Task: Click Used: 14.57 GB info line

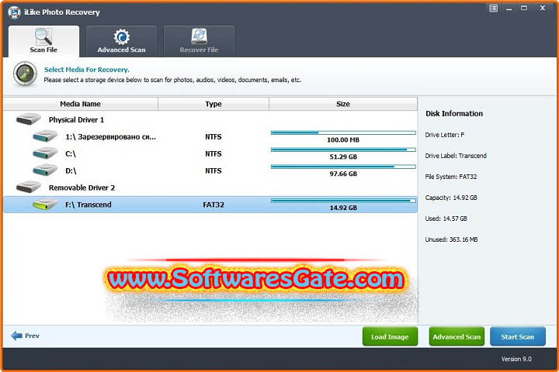Action: (x=446, y=219)
